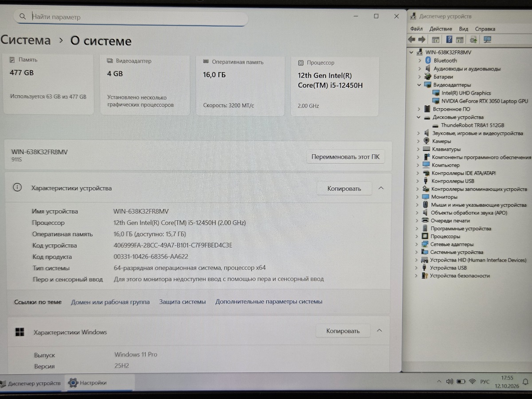Expand the Сетевые адаптеры node
The height and width of the screenshot is (399, 532).
click(x=417, y=244)
